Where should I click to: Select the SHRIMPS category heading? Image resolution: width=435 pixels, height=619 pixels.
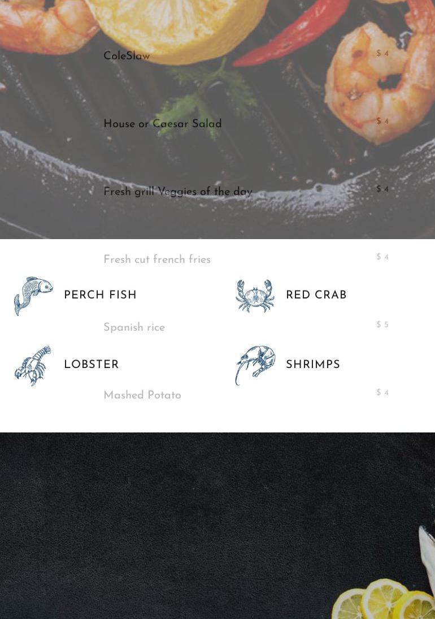coord(313,364)
